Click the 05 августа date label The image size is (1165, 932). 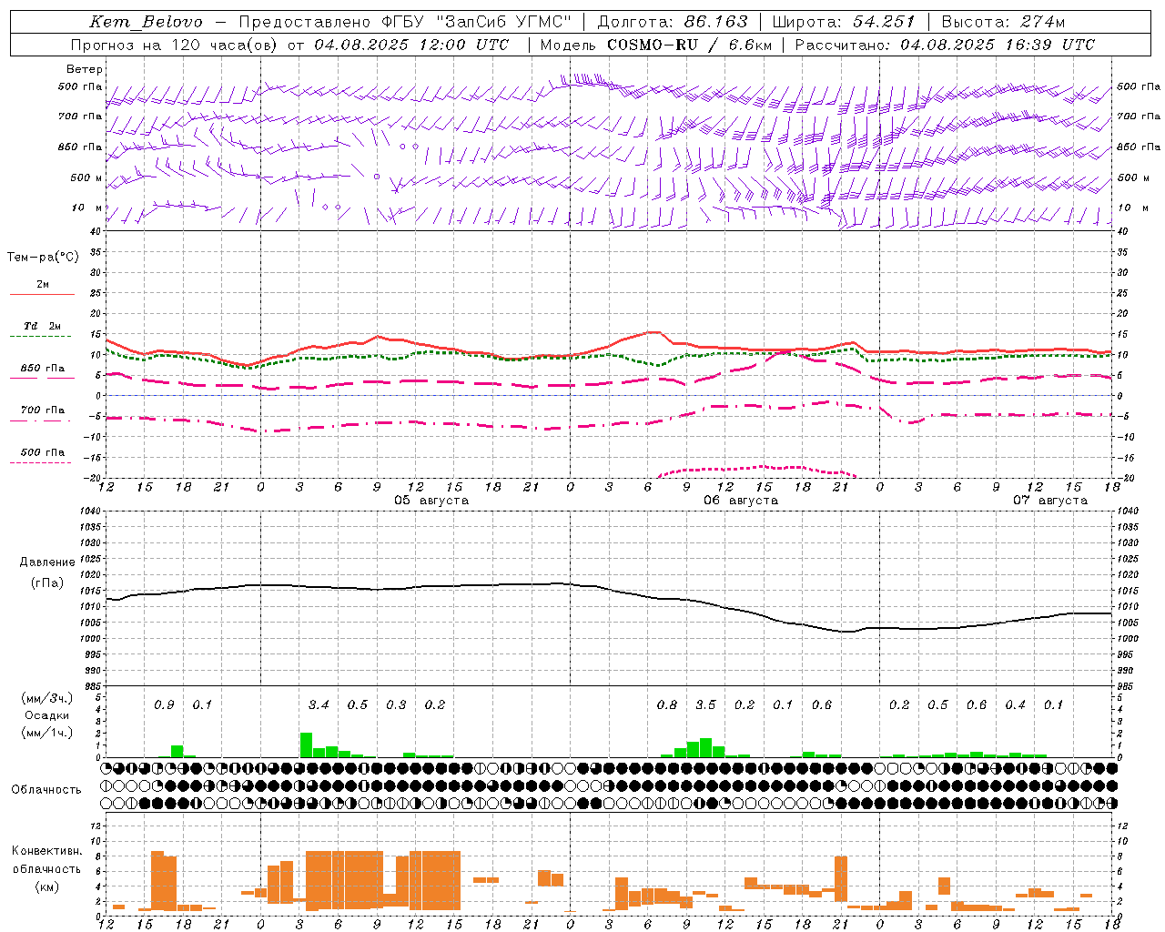[x=431, y=501]
